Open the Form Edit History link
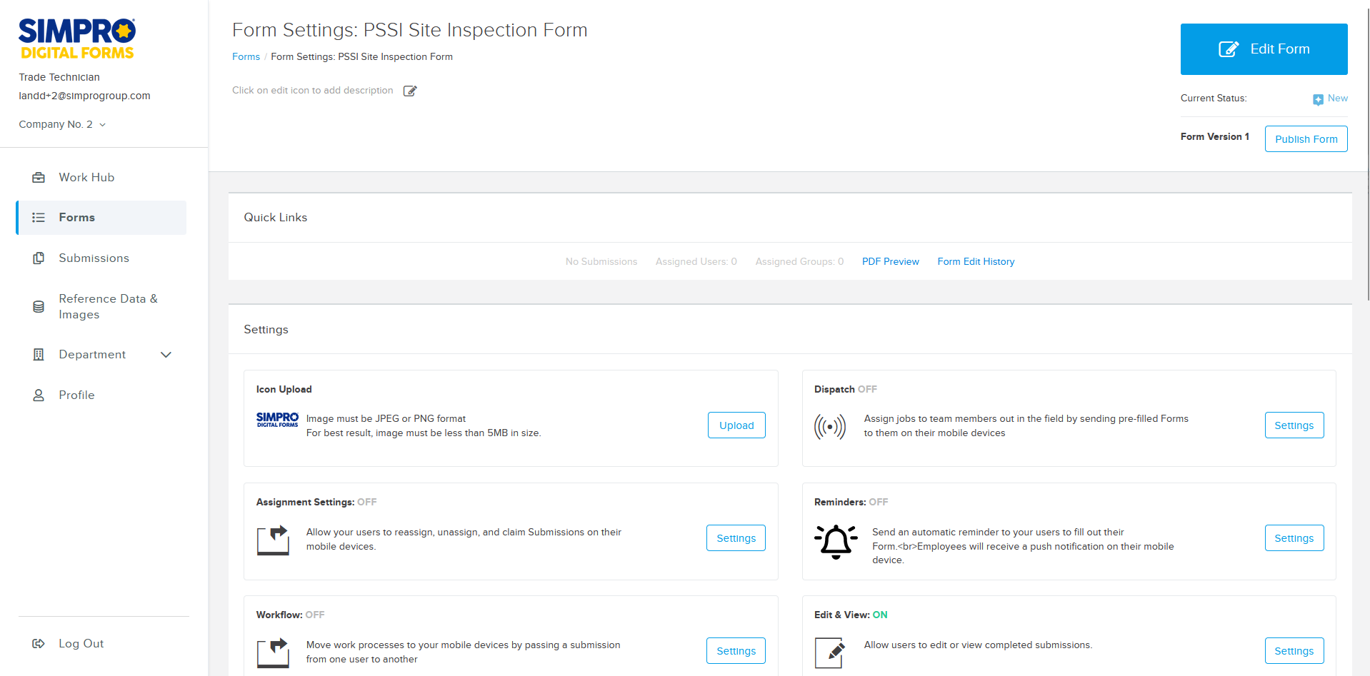The width and height of the screenshot is (1370, 676). click(976, 261)
